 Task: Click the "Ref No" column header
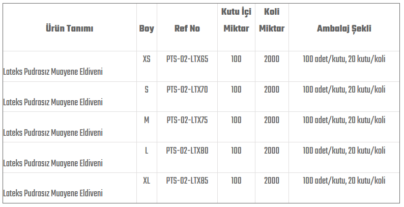[187, 28]
